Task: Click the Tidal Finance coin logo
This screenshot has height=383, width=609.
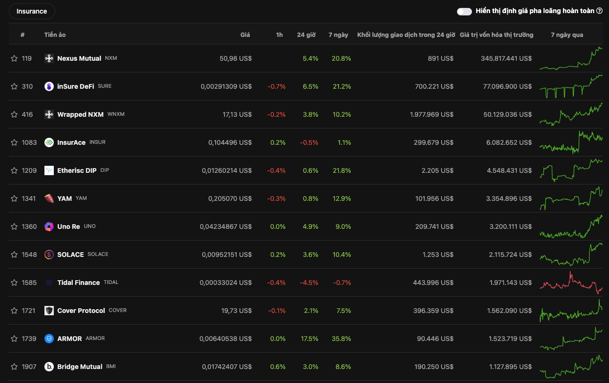Action: (49, 283)
